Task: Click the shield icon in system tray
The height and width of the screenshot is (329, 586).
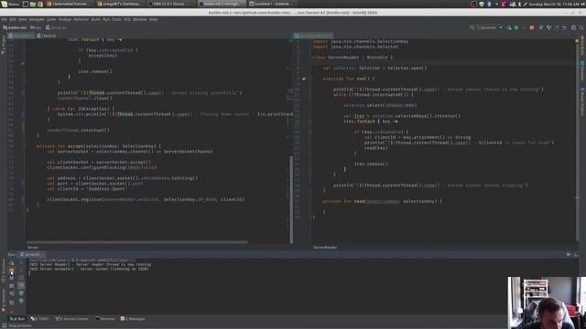Action: [x=482, y=4]
